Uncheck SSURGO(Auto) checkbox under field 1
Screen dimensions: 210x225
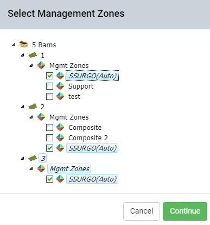tap(49, 76)
